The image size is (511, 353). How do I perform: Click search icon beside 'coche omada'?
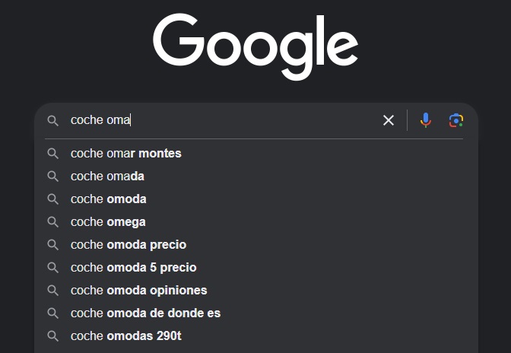tap(53, 176)
